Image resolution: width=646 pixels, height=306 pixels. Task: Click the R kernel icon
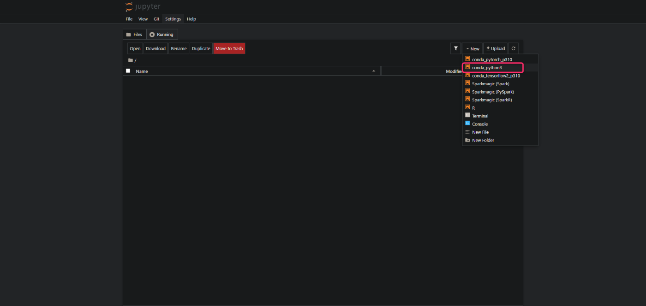click(467, 107)
